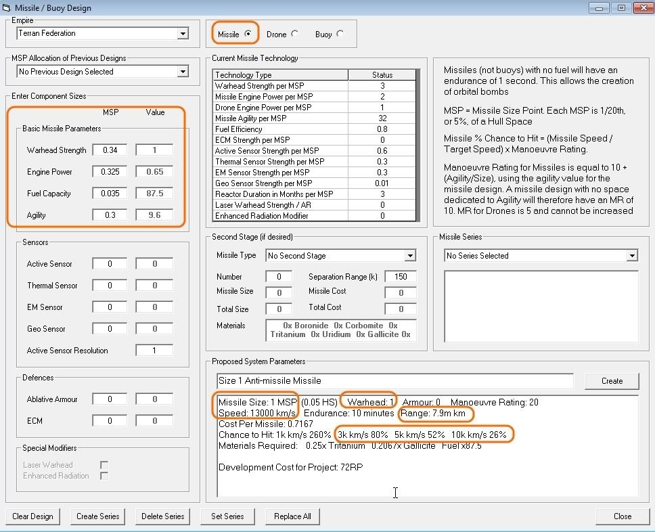Select the 'Laser Warhead Strength / AR' row

tap(315, 205)
